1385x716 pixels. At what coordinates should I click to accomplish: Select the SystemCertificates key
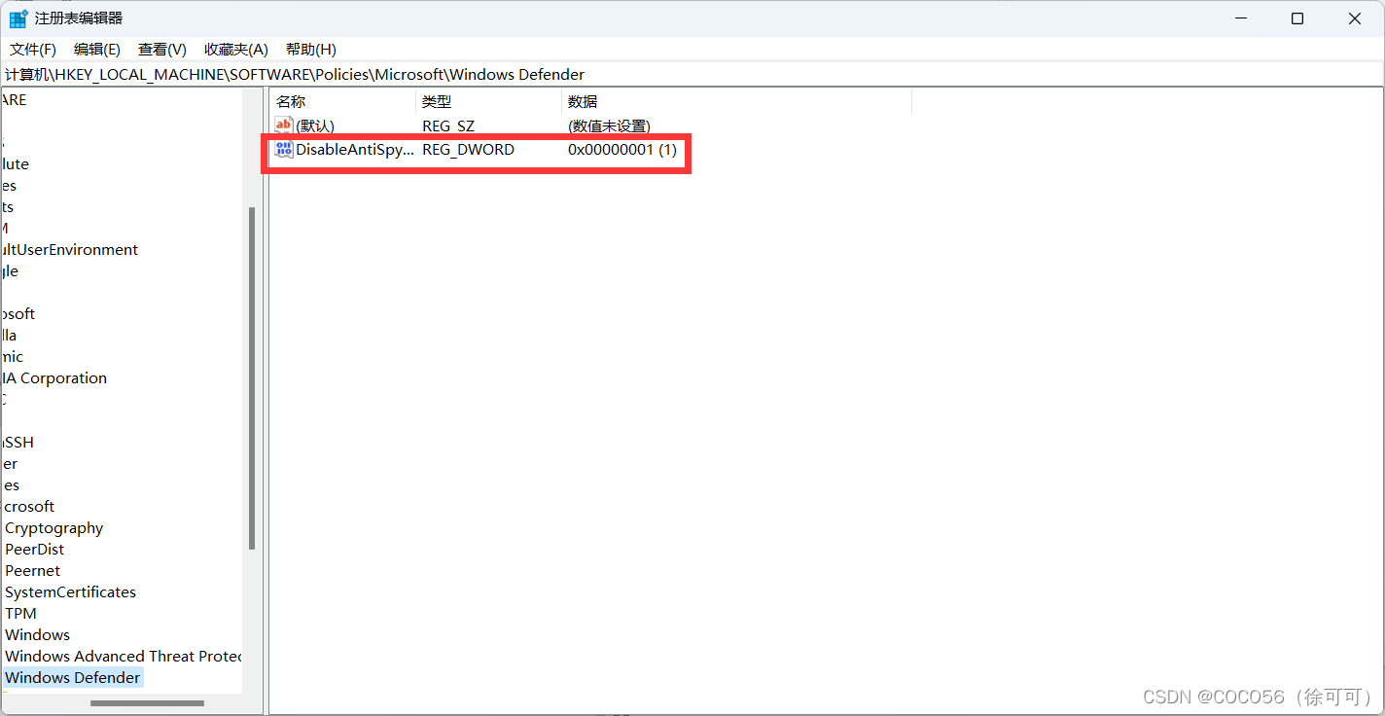[x=70, y=591]
